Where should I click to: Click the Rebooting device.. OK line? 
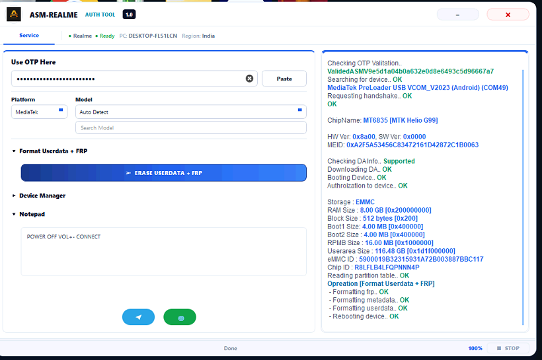tap(364, 316)
